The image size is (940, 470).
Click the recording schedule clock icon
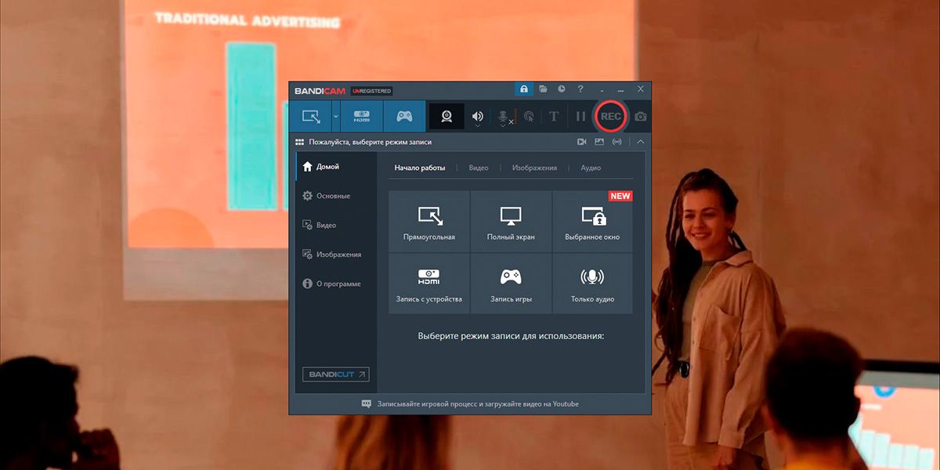561,89
